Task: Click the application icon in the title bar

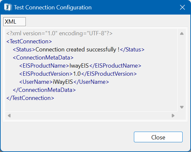Action: point(8,7)
